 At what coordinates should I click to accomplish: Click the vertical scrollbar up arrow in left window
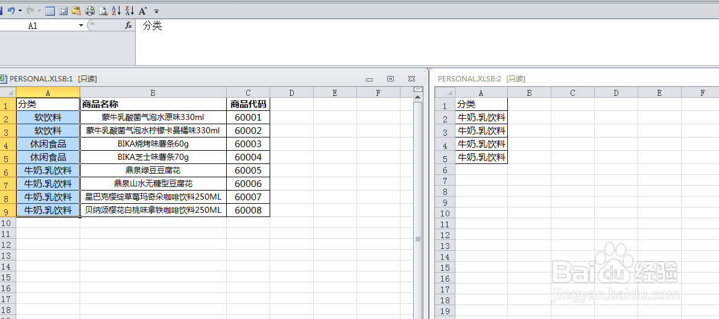(418, 97)
